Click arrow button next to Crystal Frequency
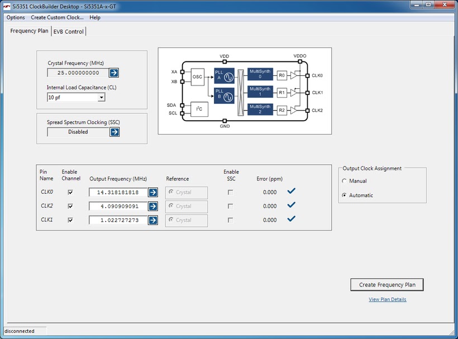The width and height of the screenshot is (458, 339). pos(113,73)
